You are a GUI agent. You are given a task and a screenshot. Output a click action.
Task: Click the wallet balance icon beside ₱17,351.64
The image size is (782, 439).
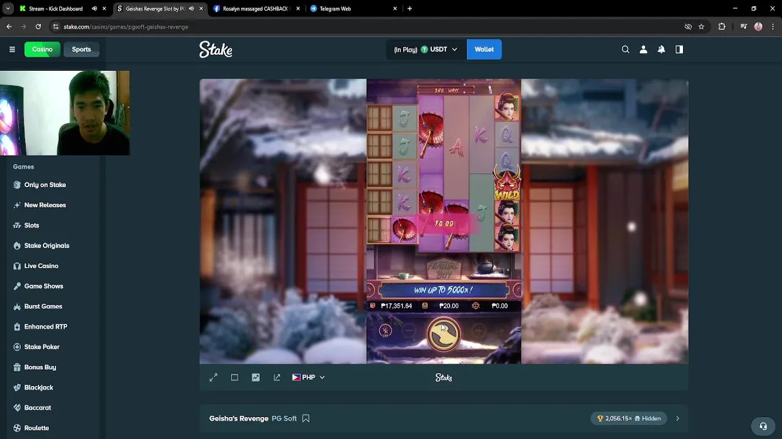click(373, 306)
